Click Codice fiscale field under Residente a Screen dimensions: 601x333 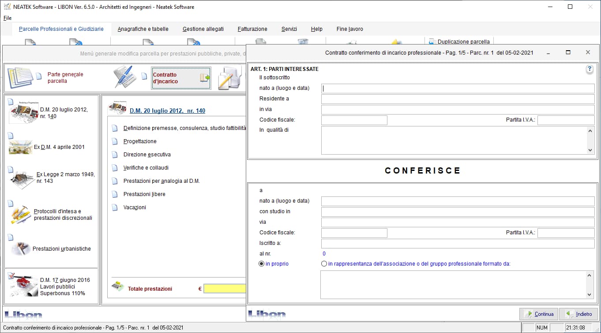click(354, 120)
